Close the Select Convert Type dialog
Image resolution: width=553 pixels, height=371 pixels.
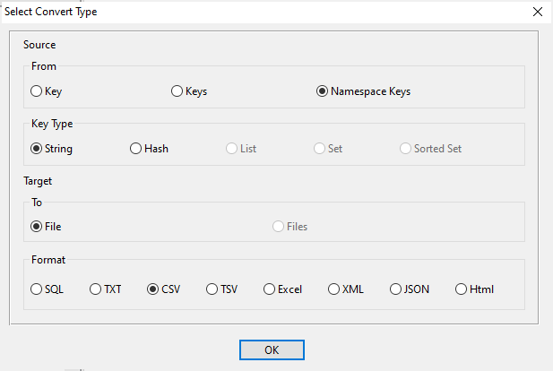point(537,12)
